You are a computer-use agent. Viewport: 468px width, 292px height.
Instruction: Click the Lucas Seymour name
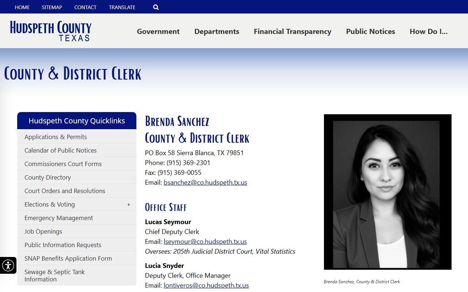click(168, 222)
